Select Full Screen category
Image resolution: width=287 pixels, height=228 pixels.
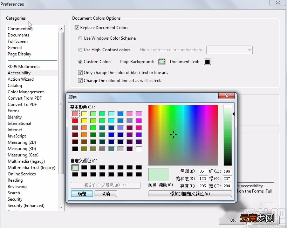[x=18, y=41]
